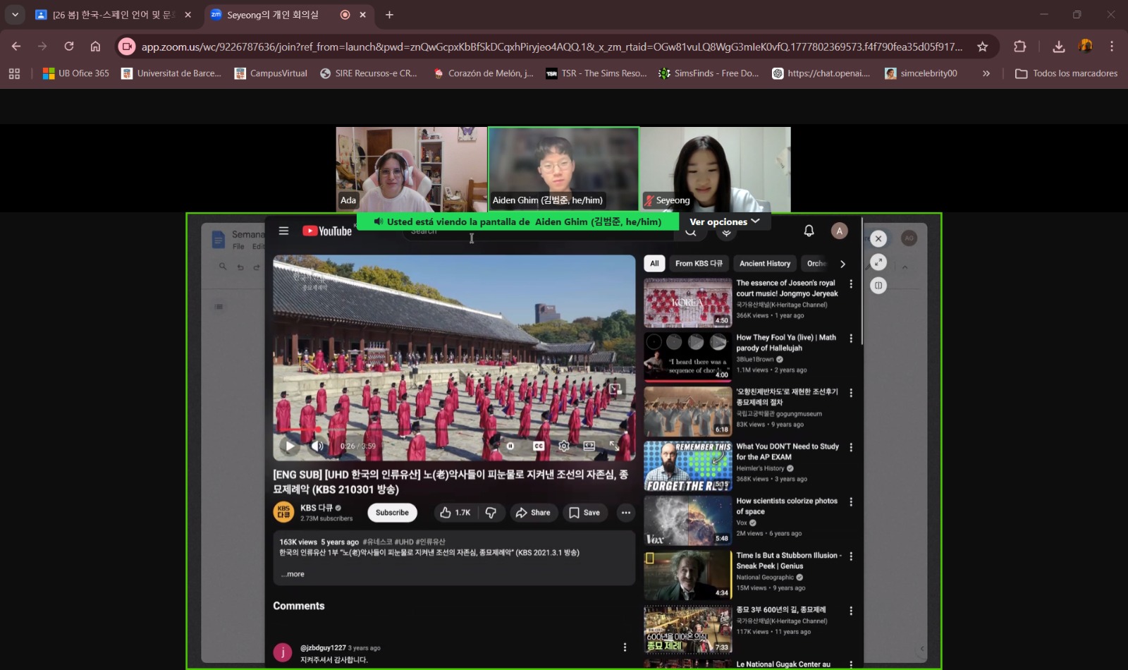Viewport: 1128px width, 670px height.
Task: Open video player settings gear
Action: [564, 446]
